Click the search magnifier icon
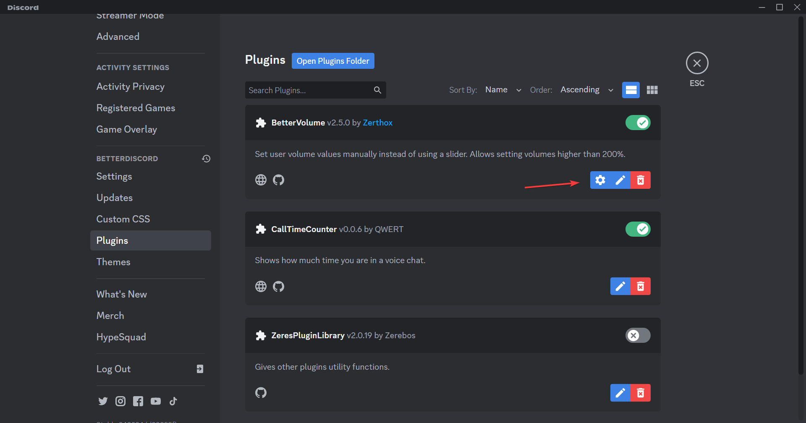 pyautogui.click(x=377, y=90)
